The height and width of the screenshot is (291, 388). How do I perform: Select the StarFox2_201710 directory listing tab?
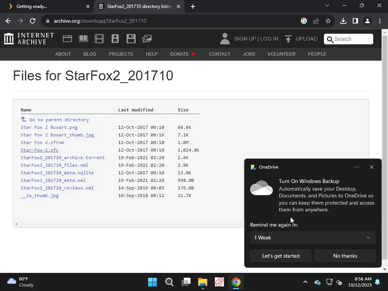coord(139,6)
